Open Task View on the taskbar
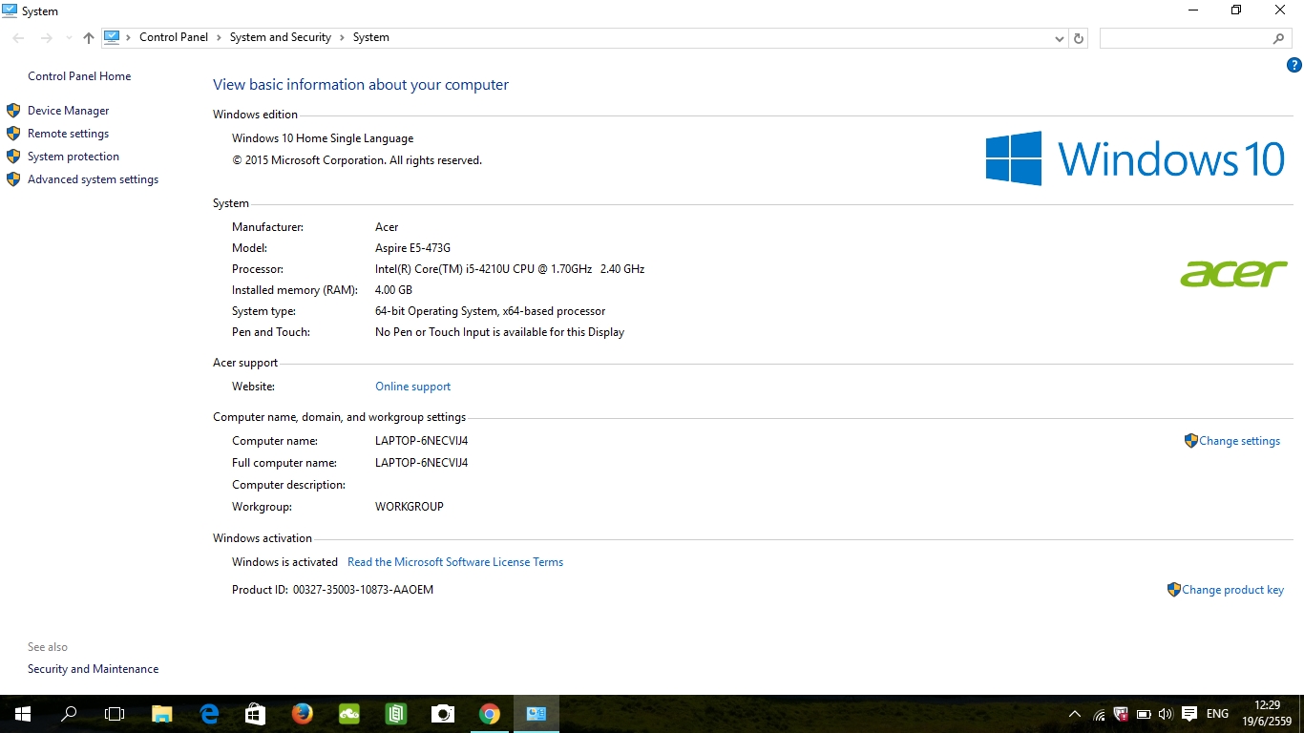Viewport: 1304px width, 733px height. (115, 714)
